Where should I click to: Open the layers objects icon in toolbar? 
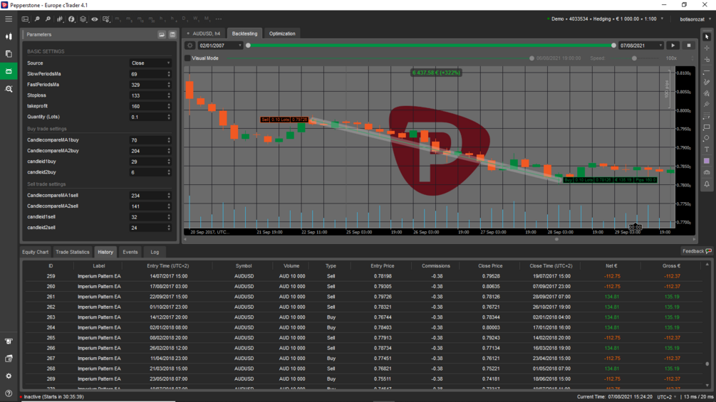click(x=83, y=19)
